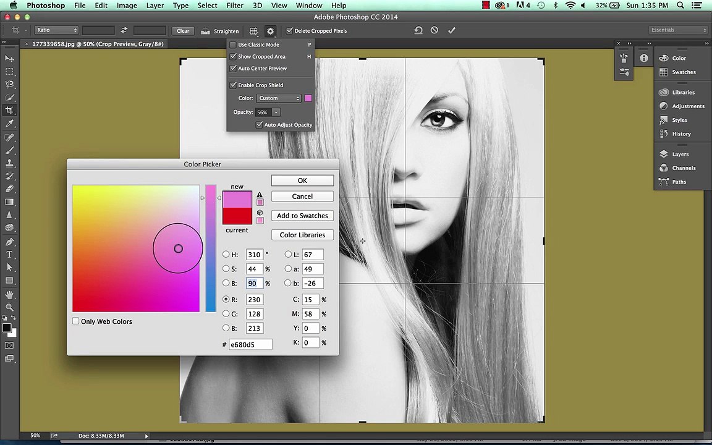Select the Crop tool in toolbox
The width and height of the screenshot is (712, 445).
[x=9, y=111]
